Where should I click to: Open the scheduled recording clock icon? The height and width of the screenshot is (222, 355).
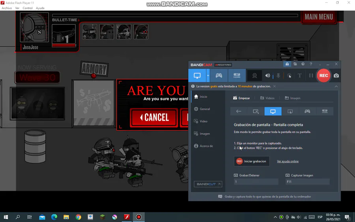tap(303, 64)
